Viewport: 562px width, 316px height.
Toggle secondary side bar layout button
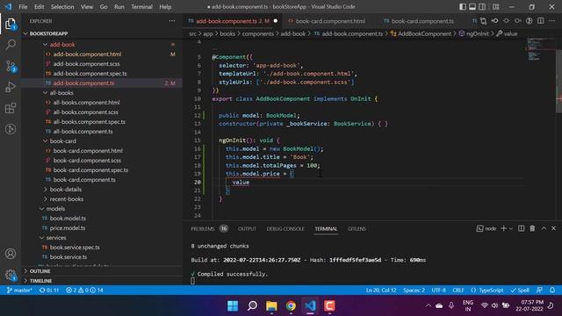click(x=482, y=7)
